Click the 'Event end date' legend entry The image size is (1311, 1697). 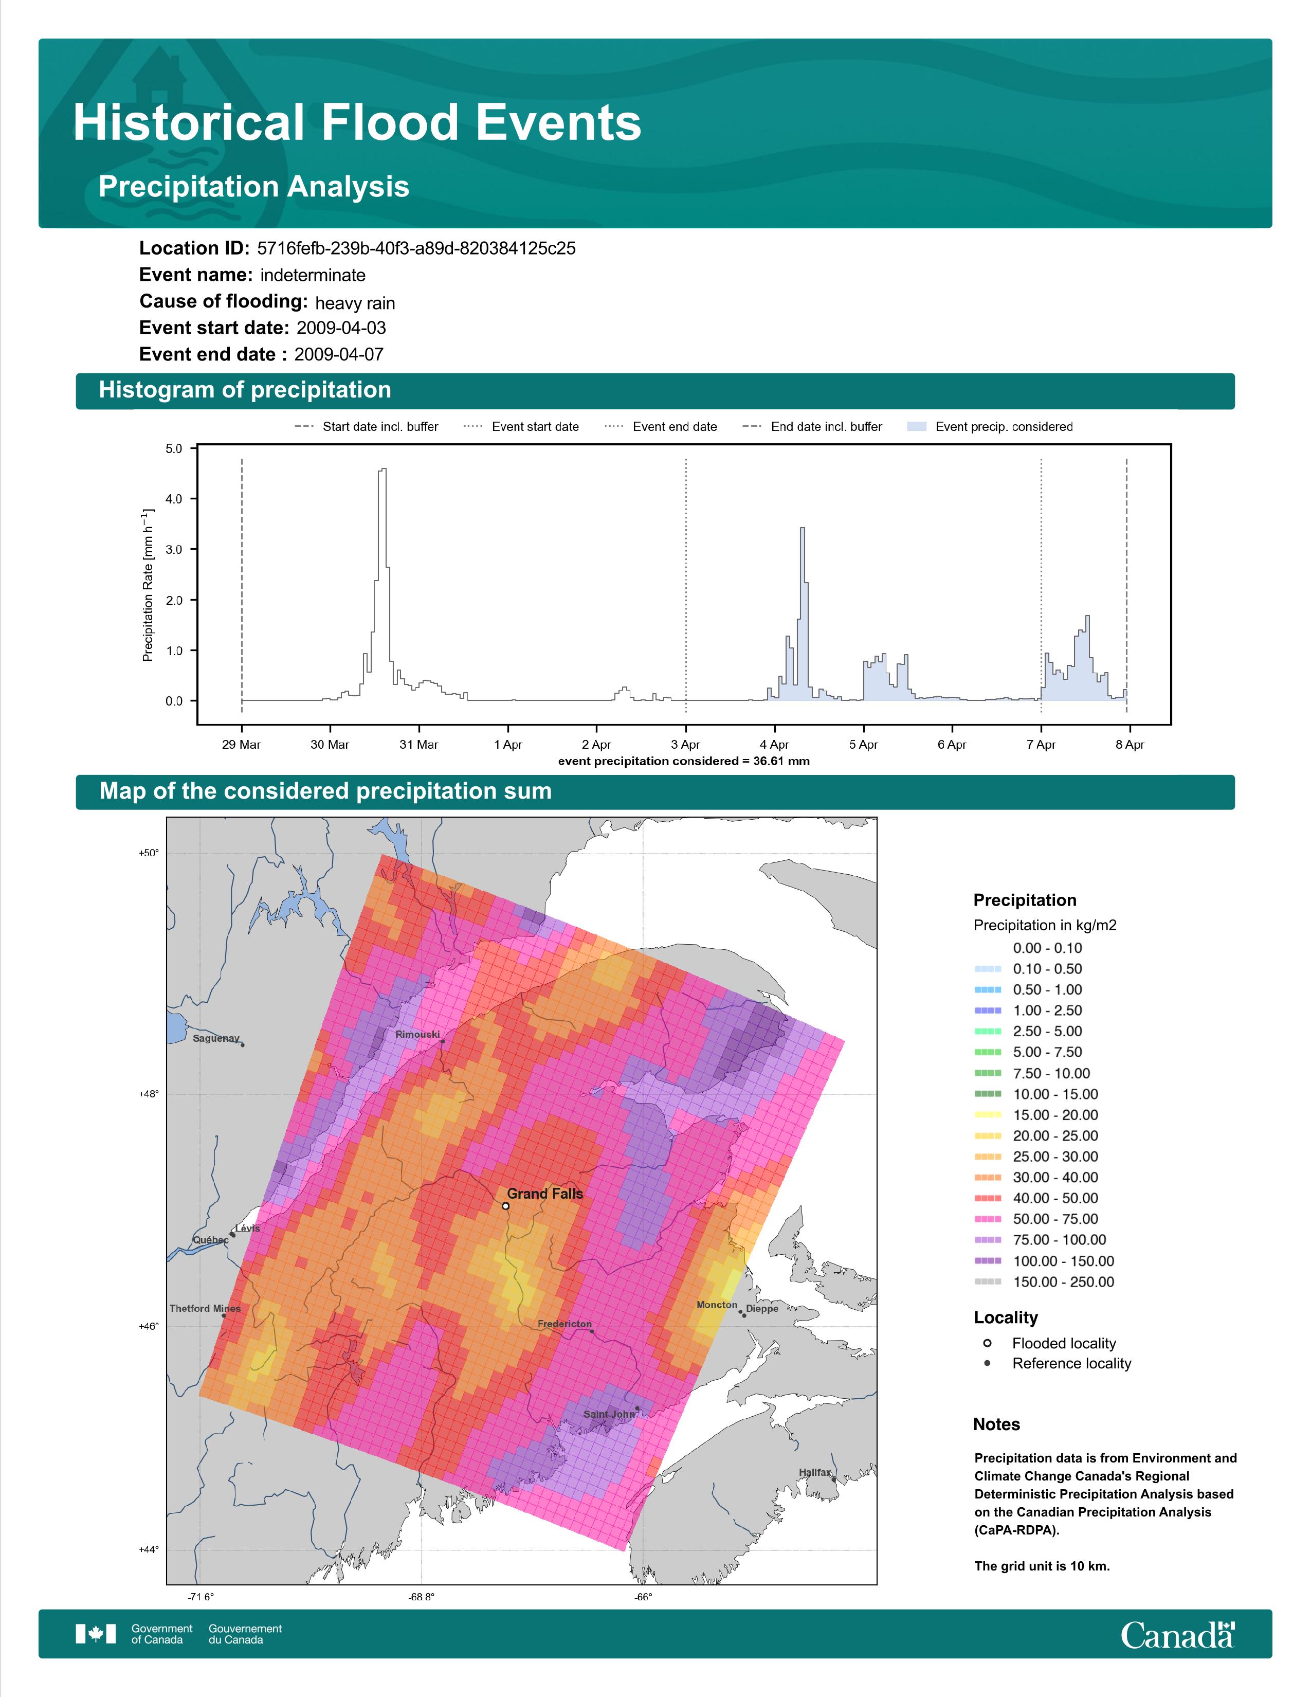tap(661, 427)
